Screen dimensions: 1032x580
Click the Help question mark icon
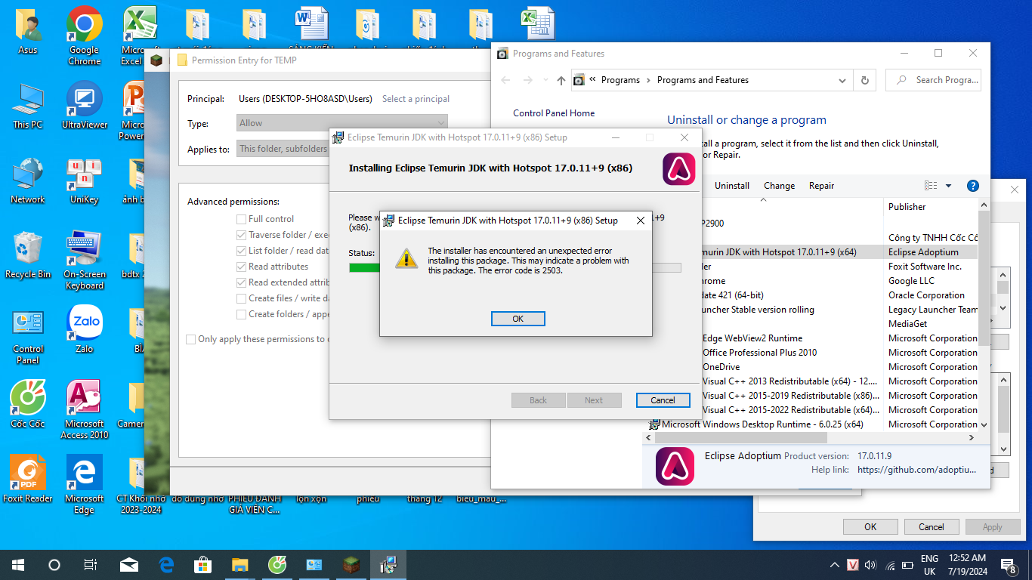point(973,186)
